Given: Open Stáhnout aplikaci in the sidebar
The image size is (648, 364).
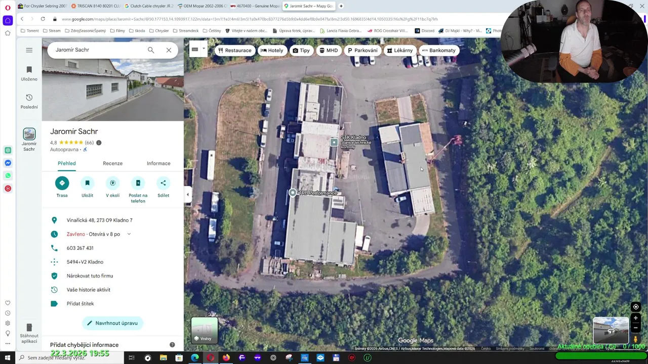Looking at the screenshot, I should [x=29, y=334].
